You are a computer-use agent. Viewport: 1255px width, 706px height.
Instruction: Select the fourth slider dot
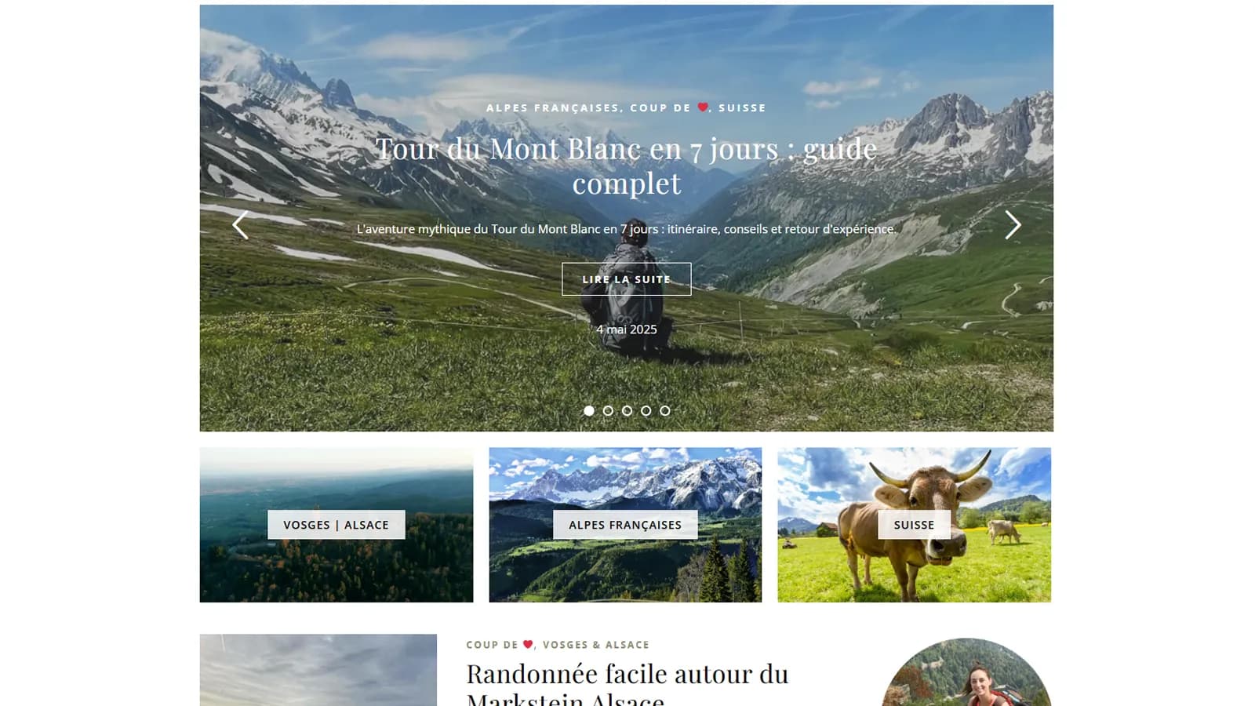[646, 410]
